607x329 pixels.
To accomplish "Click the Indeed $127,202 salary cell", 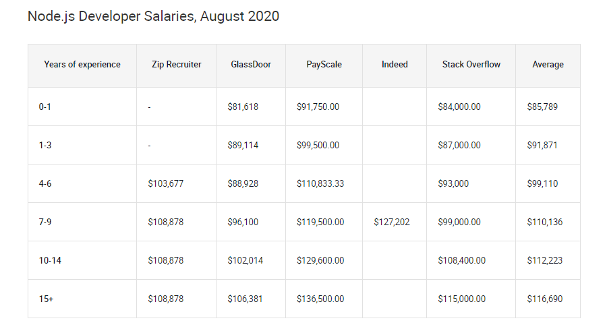I will click(x=391, y=222).
